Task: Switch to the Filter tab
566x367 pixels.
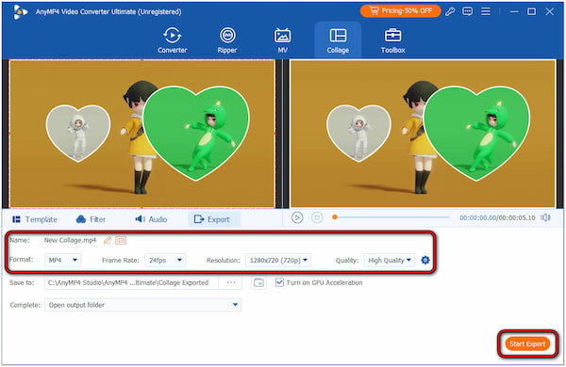Action: pos(91,219)
